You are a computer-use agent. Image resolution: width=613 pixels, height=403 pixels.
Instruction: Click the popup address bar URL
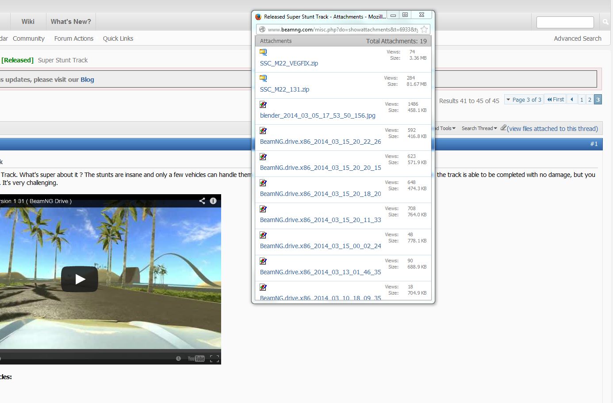click(343, 30)
